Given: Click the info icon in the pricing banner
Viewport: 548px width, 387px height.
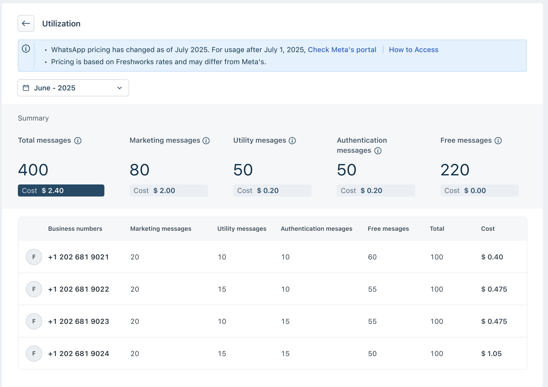Looking at the screenshot, I should click(26, 49).
